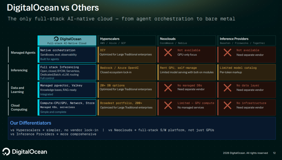Click the No managed services text
The height and width of the screenshot is (160, 282).
pyautogui.click(x=191, y=107)
